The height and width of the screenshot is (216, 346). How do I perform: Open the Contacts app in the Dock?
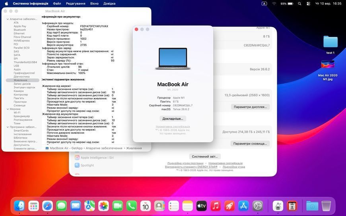159,206
